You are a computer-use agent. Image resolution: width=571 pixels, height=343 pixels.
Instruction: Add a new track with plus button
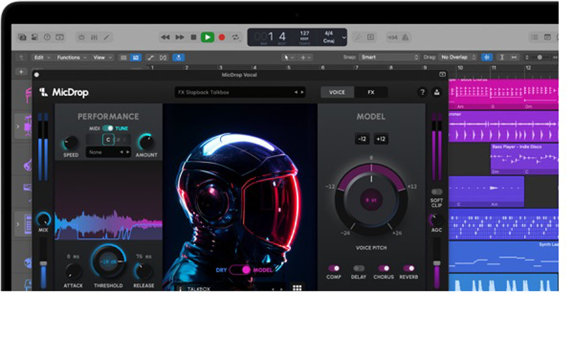click(21, 71)
